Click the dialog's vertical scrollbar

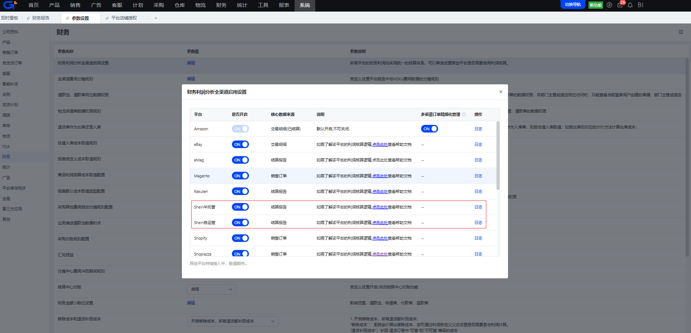coord(498,156)
